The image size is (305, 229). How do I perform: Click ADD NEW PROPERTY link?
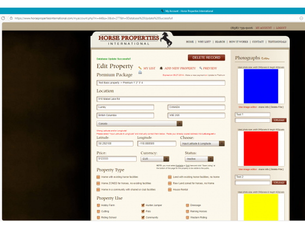[x=180, y=68]
